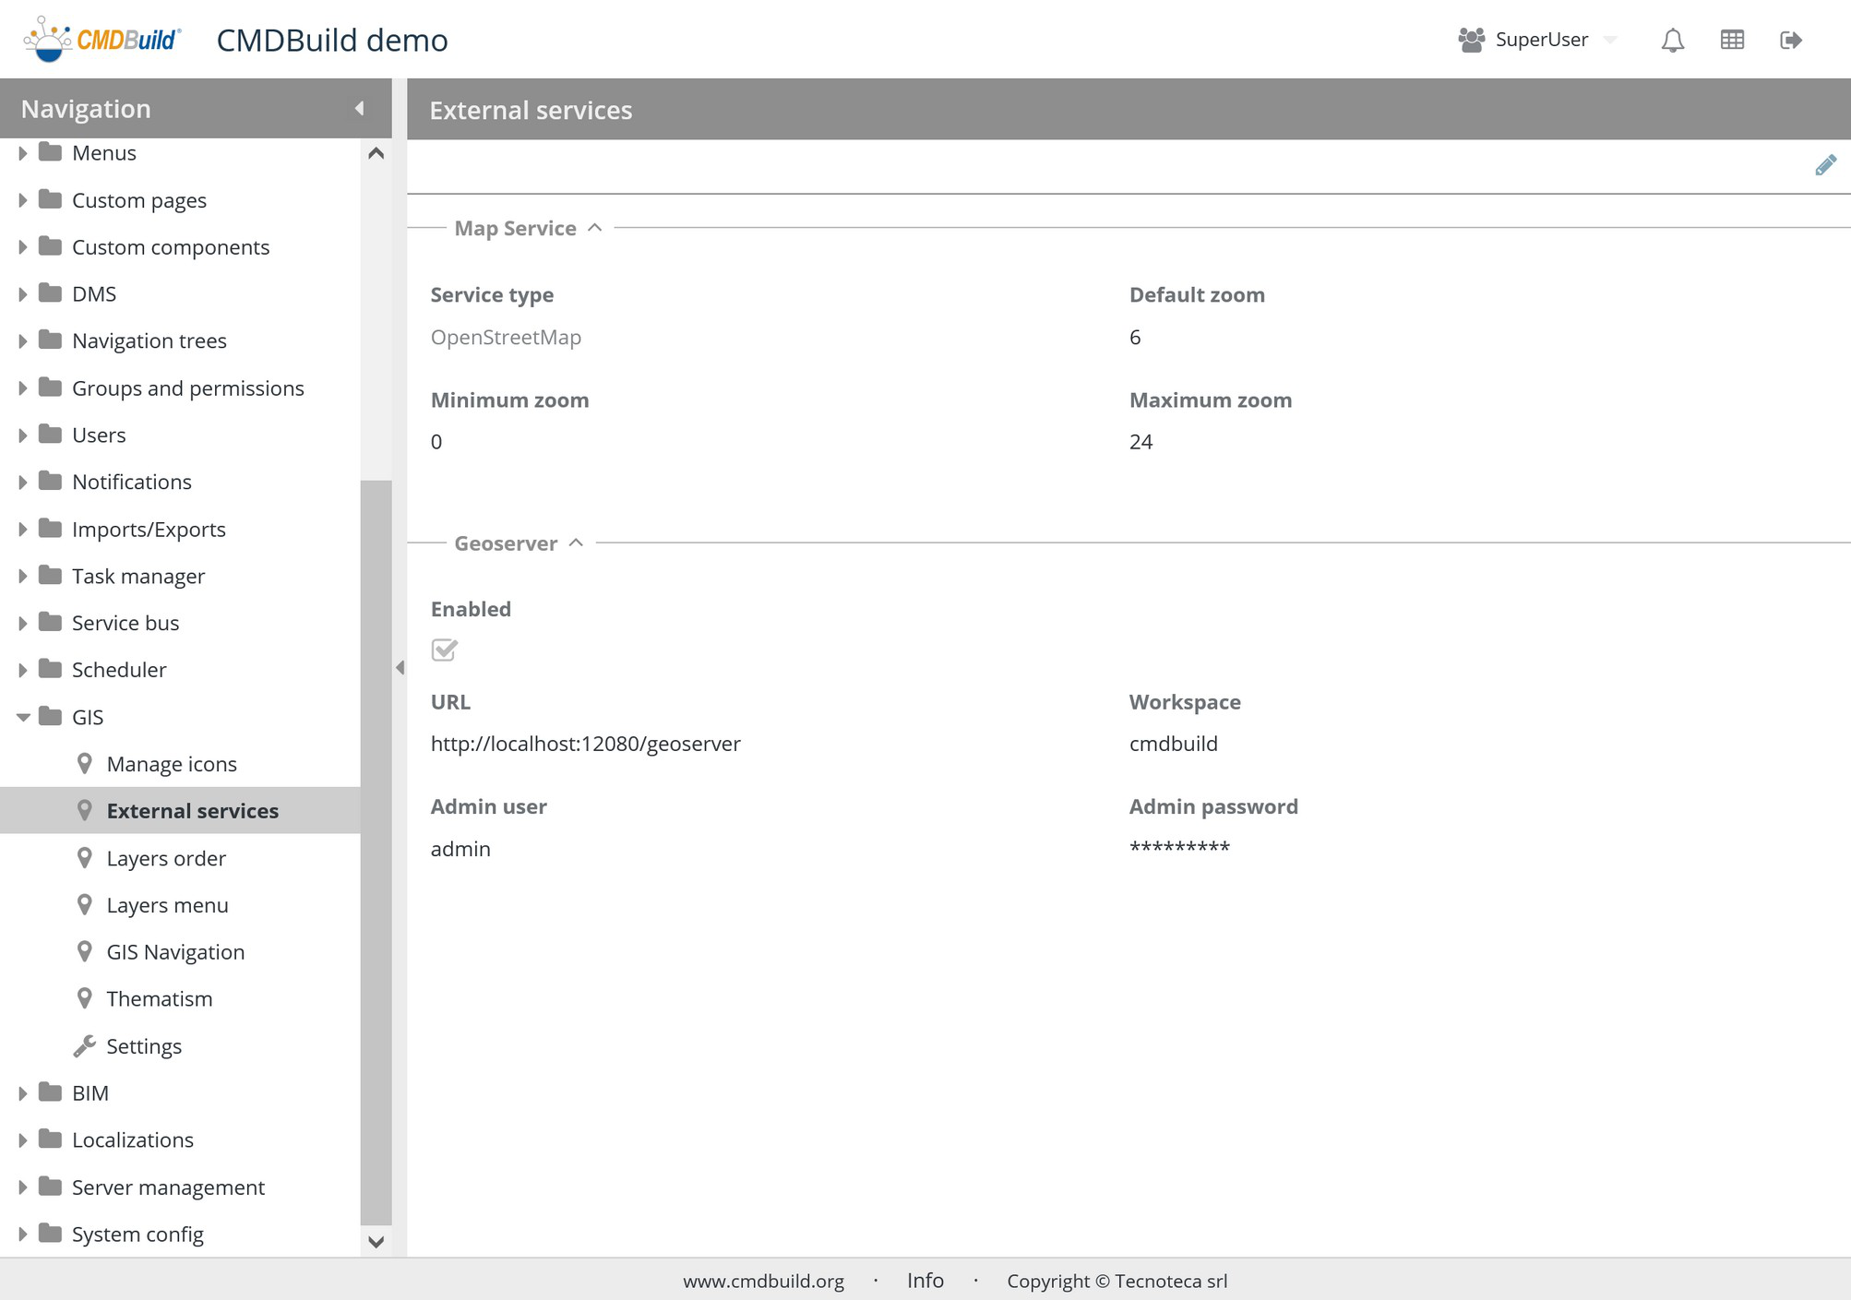Click the Manage icons pin icon
The width and height of the screenshot is (1851, 1300).
pyautogui.click(x=85, y=764)
